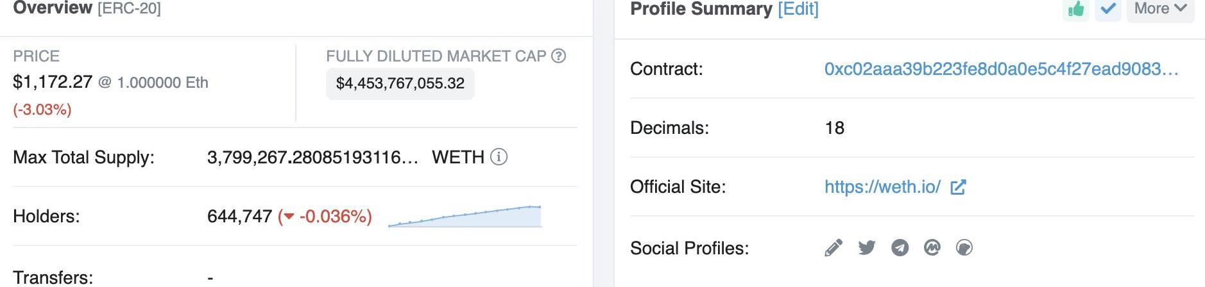This screenshot has height=287, width=1205.
Task: Click the help icon beside Fully Diluted Market Cap
Action: 559,56
